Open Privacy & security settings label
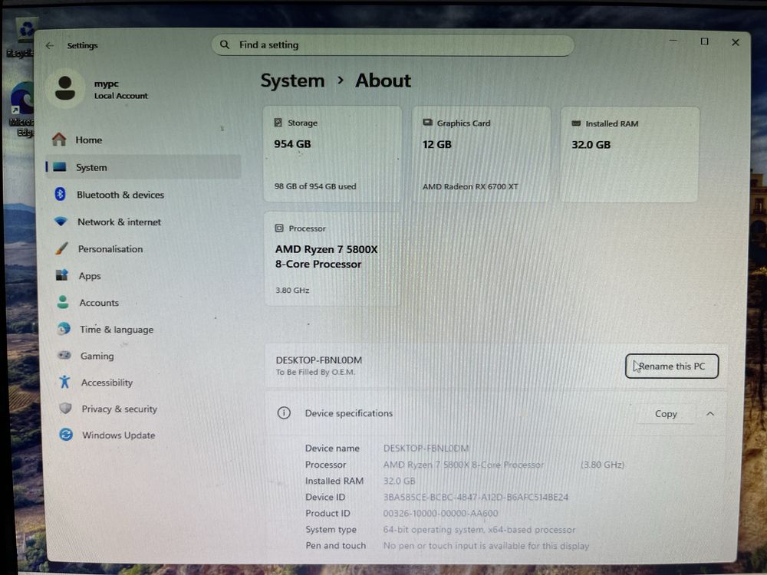The width and height of the screenshot is (767, 575). point(120,409)
